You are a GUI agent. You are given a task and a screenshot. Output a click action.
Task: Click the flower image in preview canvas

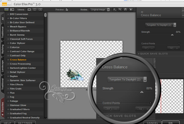(75, 75)
